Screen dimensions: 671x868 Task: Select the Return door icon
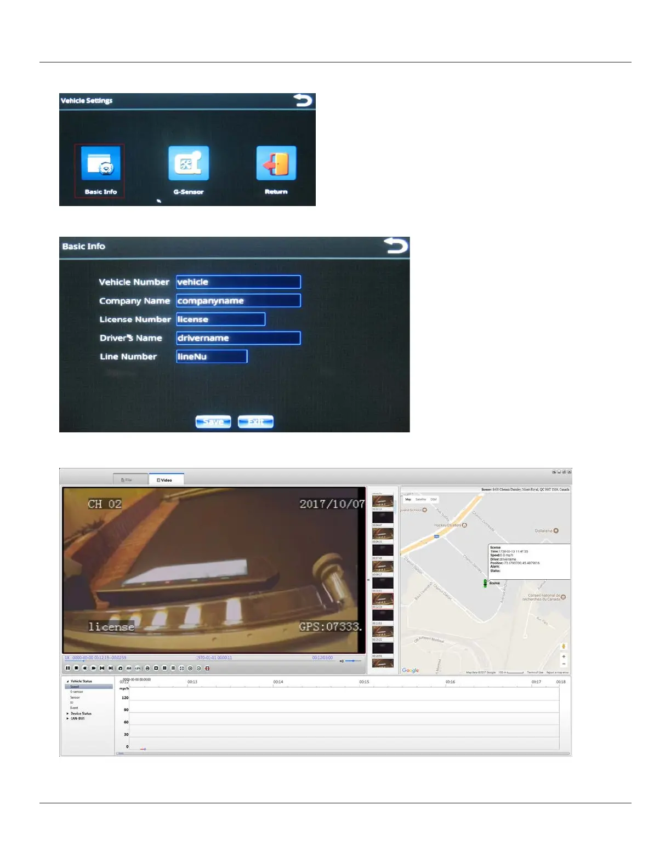[x=276, y=163]
